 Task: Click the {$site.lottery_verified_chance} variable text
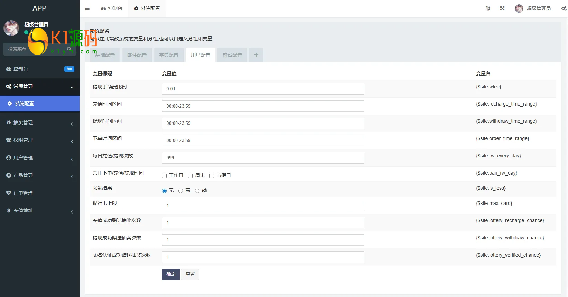[x=508, y=255]
